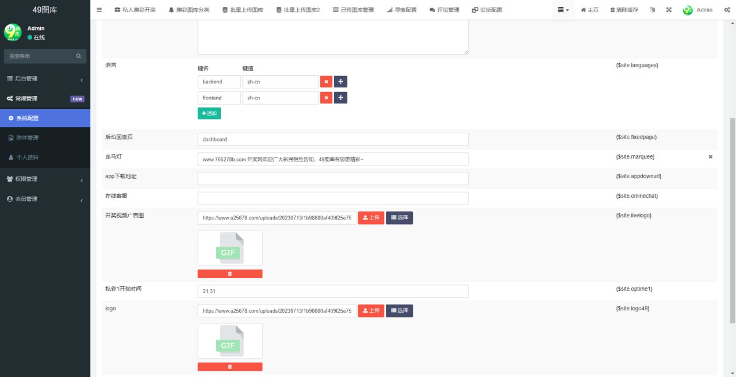The width and height of the screenshot is (736, 377).
Task: Delete the backend language row with red X
Action: pyautogui.click(x=326, y=82)
